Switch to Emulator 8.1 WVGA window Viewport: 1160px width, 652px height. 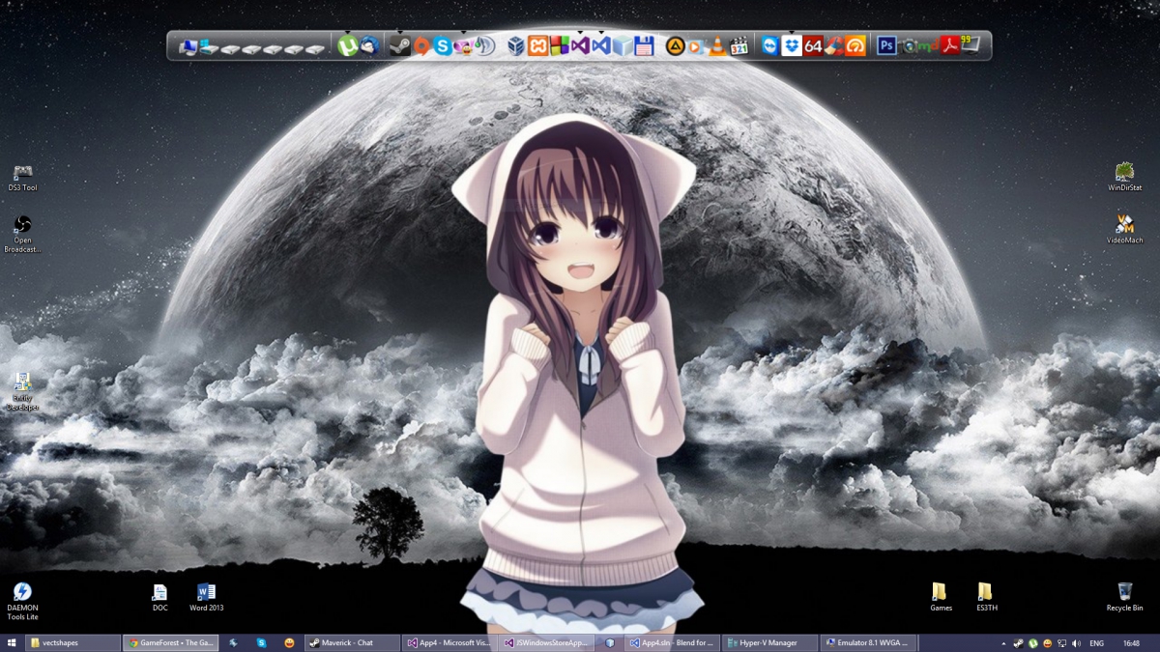[x=867, y=642]
